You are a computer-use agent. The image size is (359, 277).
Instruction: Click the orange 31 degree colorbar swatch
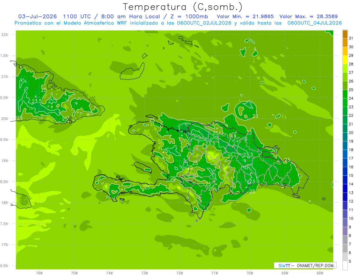click(x=345, y=34)
